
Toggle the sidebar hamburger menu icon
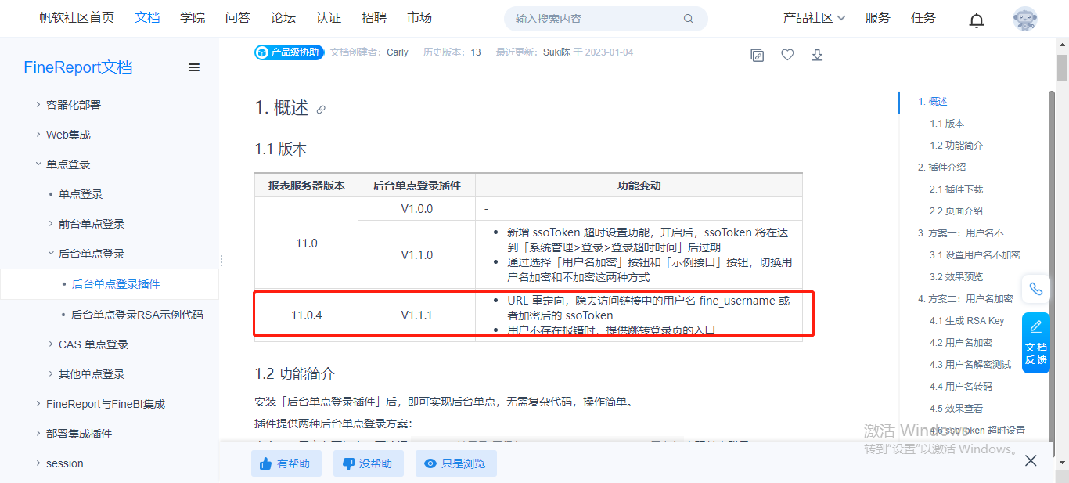coord(194,67)
